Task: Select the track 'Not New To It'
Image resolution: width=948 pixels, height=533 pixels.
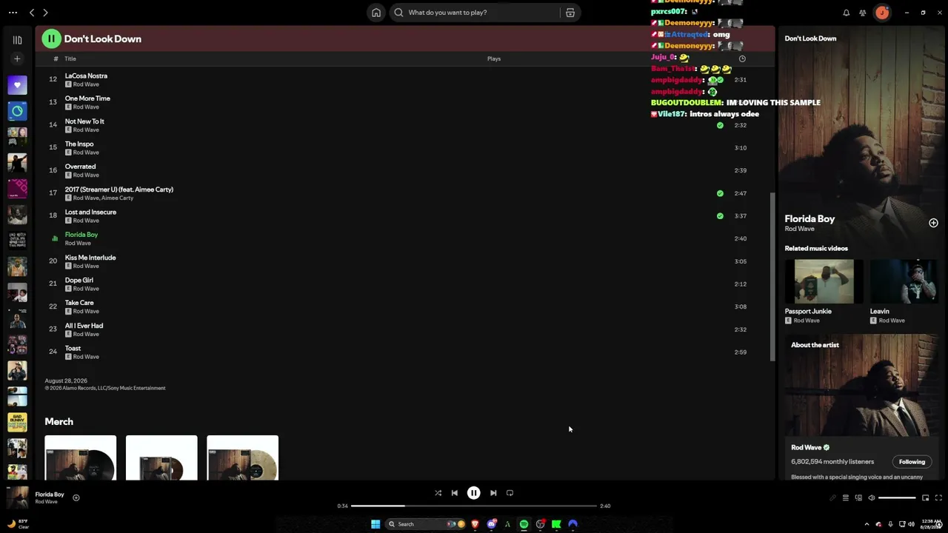Action: (x=84, y=121)
